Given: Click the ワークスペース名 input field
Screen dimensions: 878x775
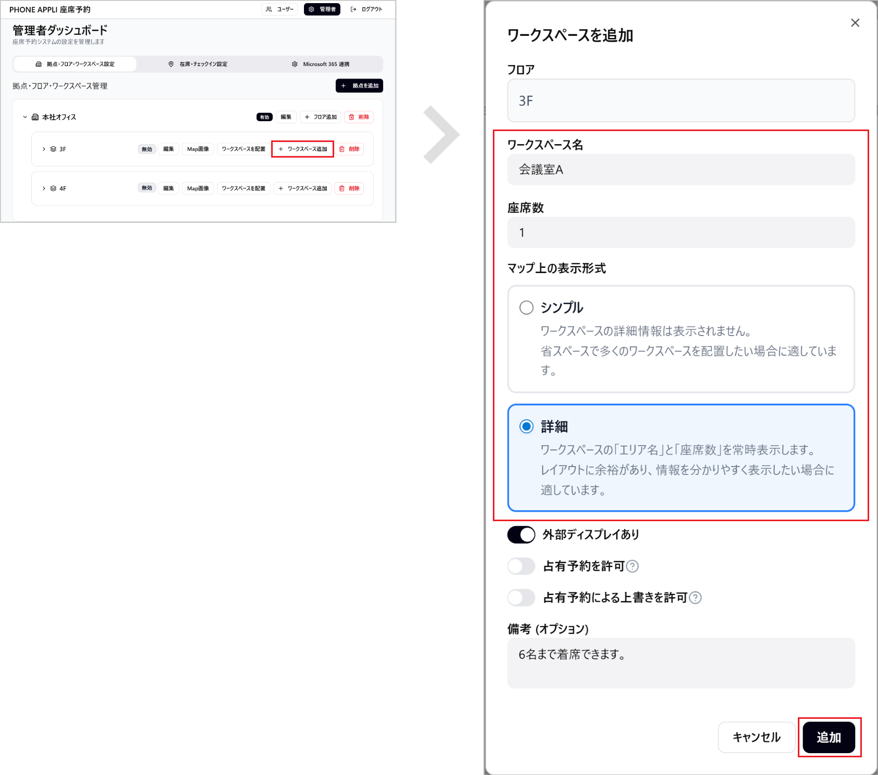Looking at the screenshot, I should pos(681,170).
